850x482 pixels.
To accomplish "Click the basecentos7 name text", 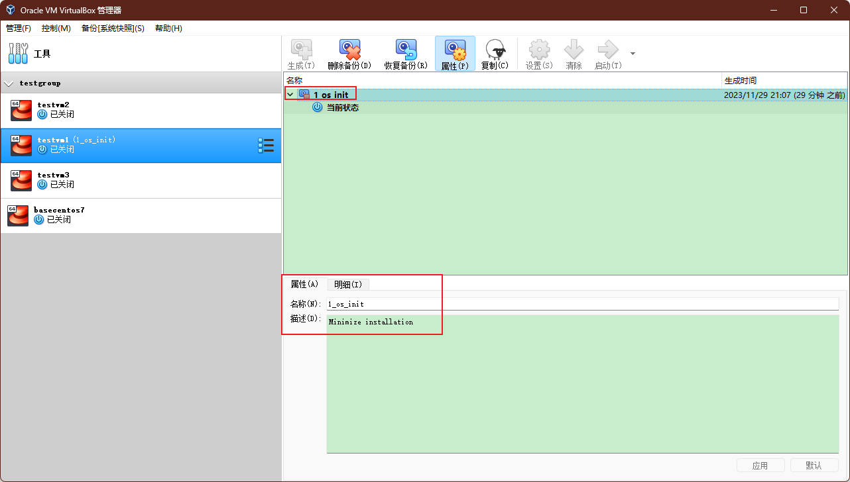I will point(59,210).
